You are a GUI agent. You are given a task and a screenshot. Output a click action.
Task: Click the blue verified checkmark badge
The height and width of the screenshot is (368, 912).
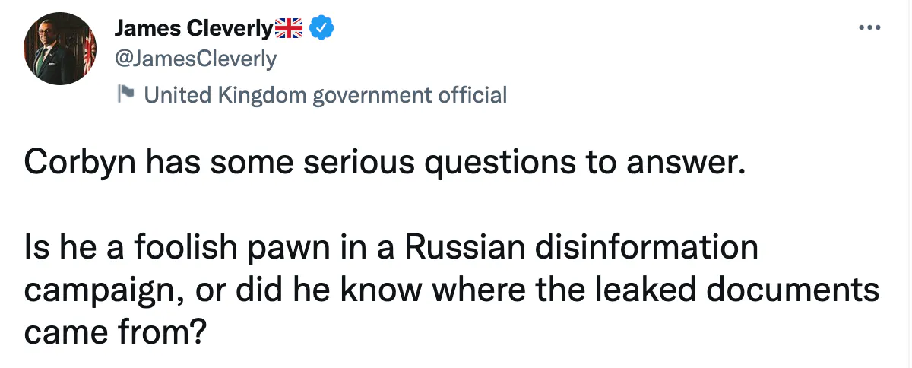325,29
